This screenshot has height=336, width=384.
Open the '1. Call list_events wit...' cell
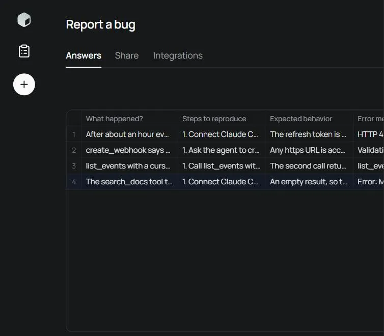click(222, 166)
